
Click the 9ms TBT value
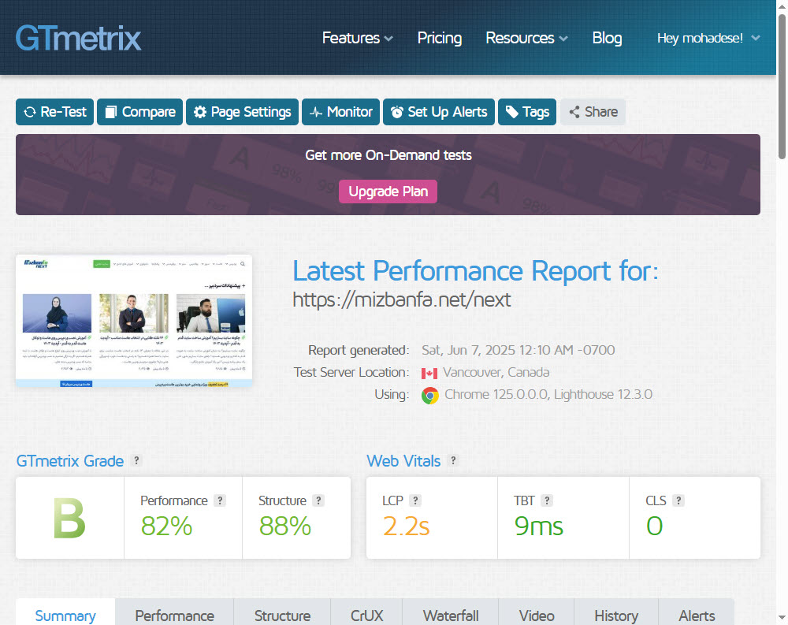[539, 526]
